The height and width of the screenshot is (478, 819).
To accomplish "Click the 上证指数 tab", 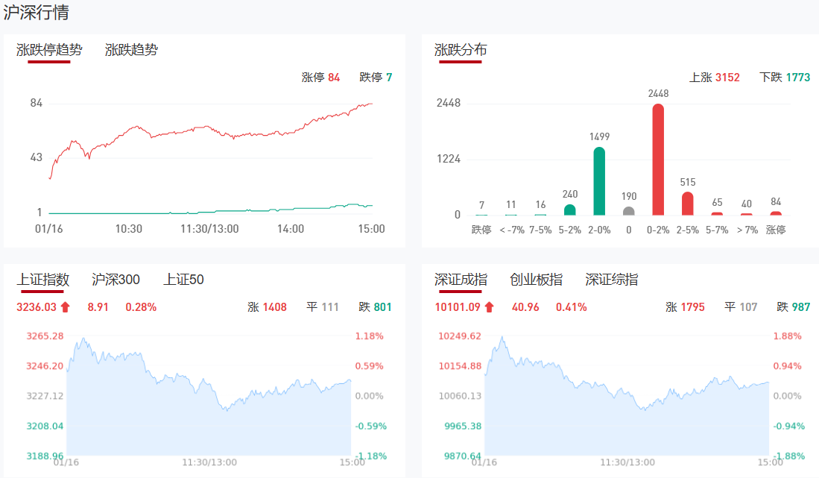I will 42,280.
